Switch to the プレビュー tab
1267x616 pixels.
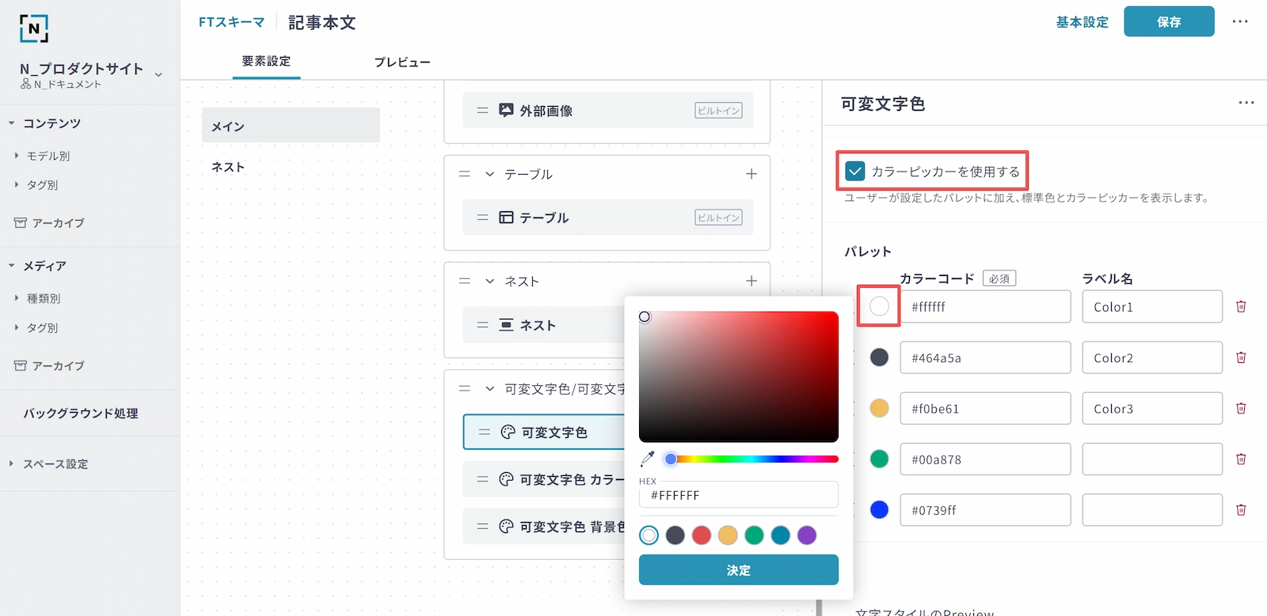402,62
